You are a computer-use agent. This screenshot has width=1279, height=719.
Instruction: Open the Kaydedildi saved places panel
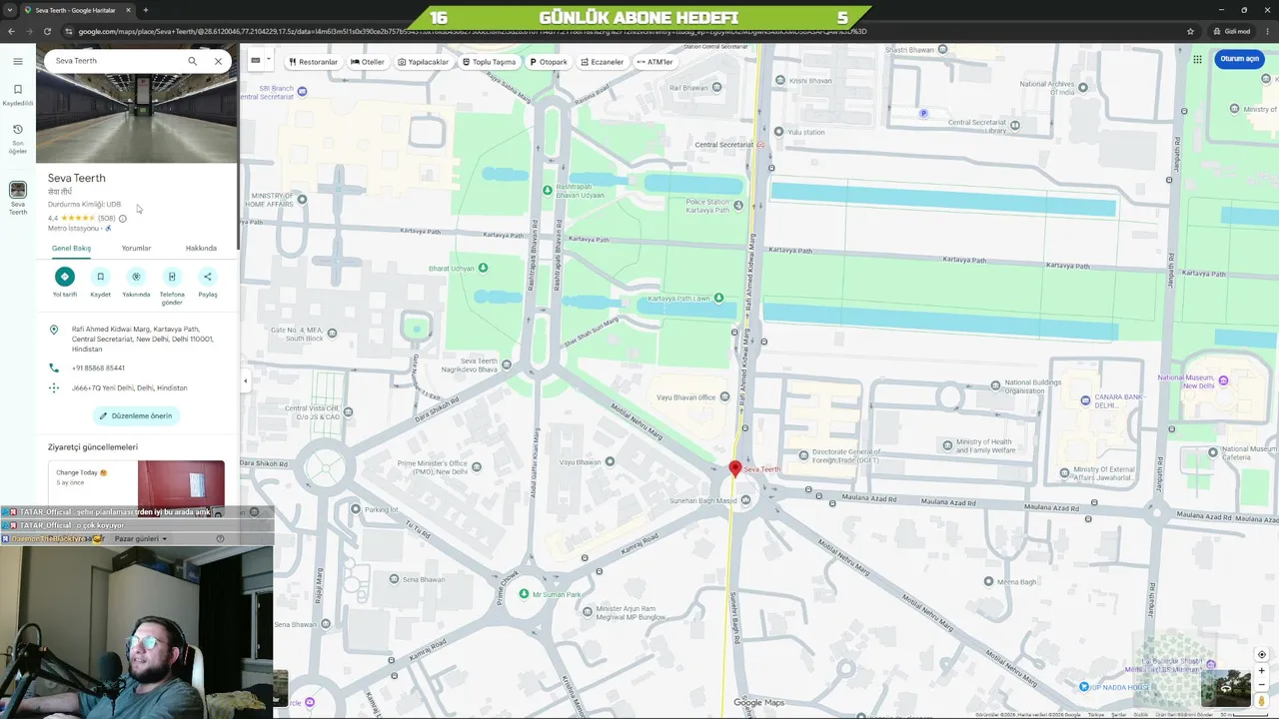[18, 95]
